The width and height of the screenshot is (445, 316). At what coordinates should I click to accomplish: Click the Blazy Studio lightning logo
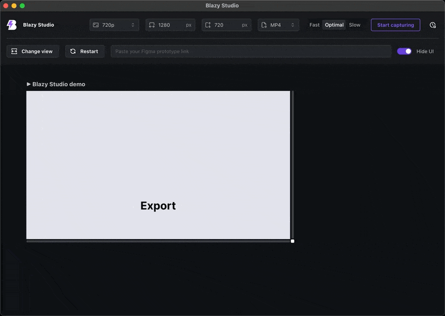(x=12, y=25)
